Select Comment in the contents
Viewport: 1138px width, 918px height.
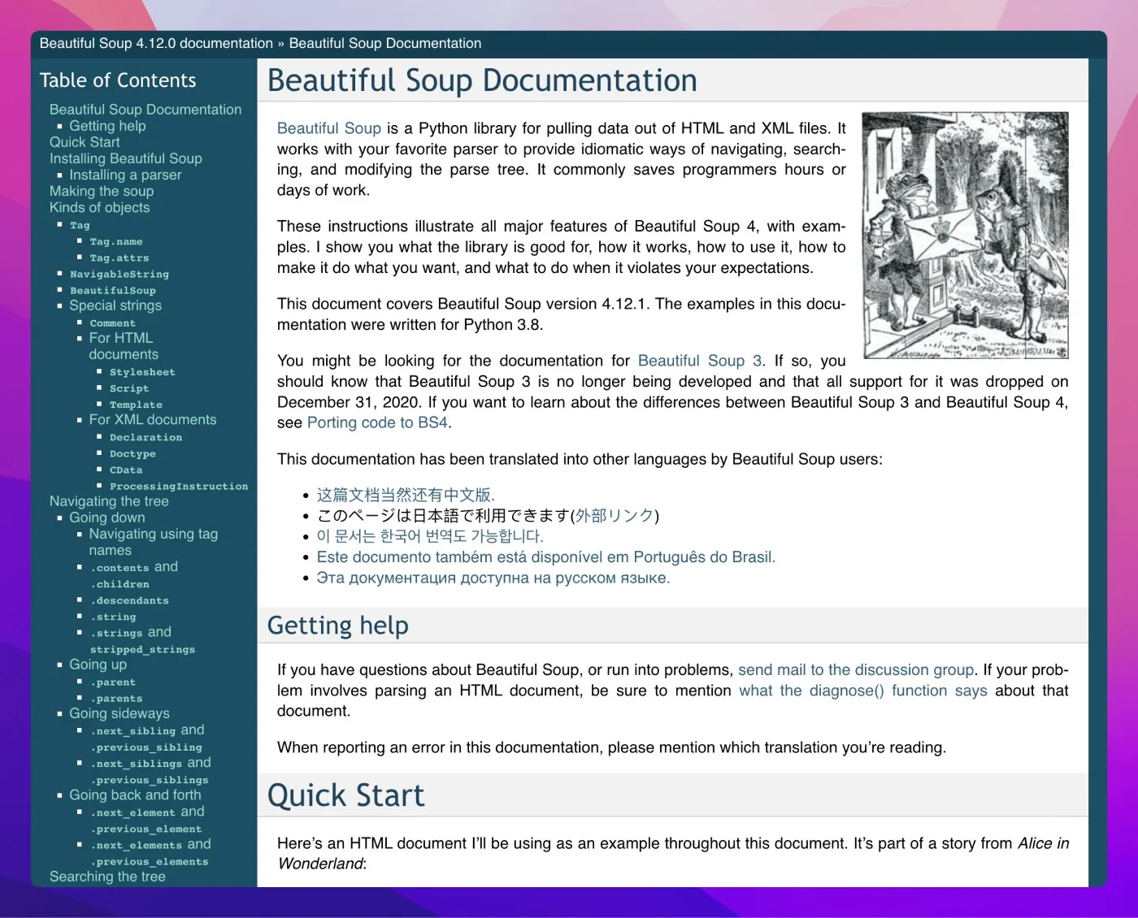[113, 323]
